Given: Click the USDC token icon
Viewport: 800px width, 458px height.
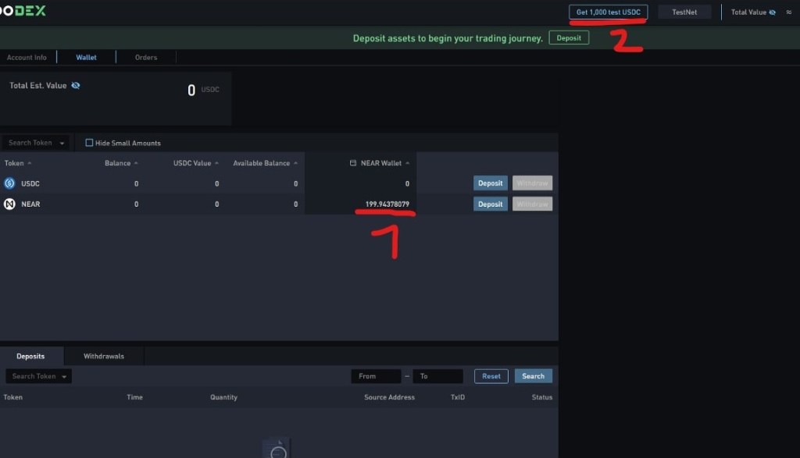Looking at the screenshot, I should click(x=9, y=183).
